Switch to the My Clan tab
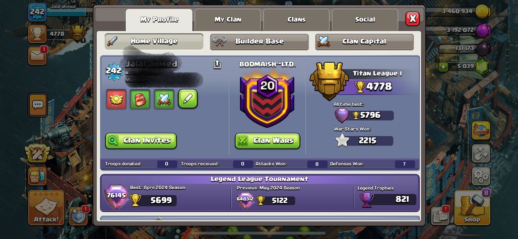 pos(228,20)
